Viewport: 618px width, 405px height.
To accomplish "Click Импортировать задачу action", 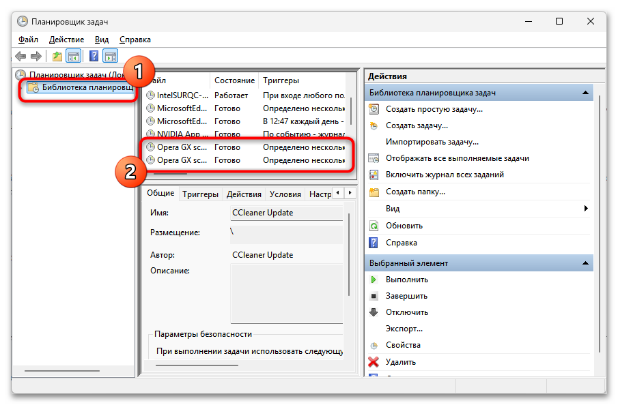I will [432, 142].
